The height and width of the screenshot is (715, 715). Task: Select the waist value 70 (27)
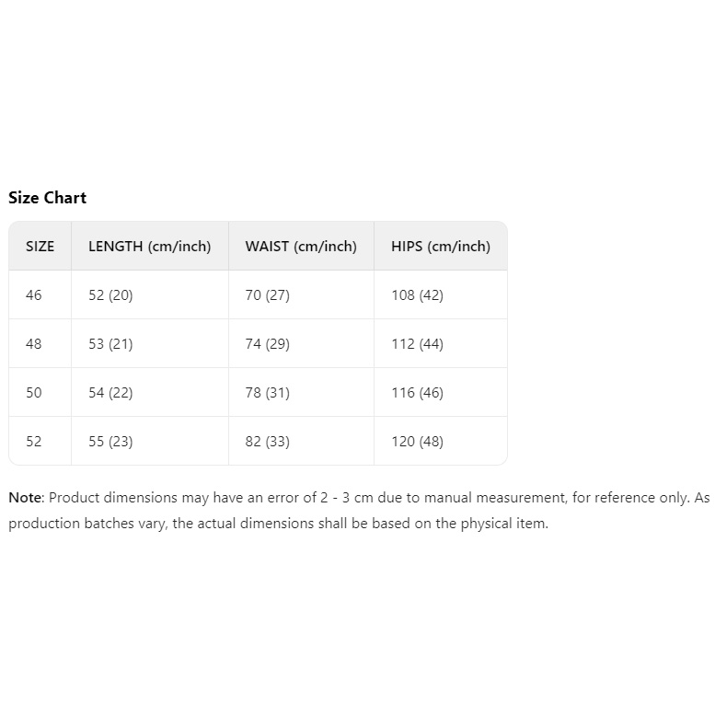click(267, 295)
